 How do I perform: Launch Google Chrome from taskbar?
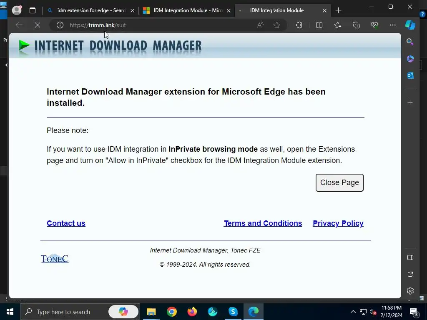pos(171,312)
